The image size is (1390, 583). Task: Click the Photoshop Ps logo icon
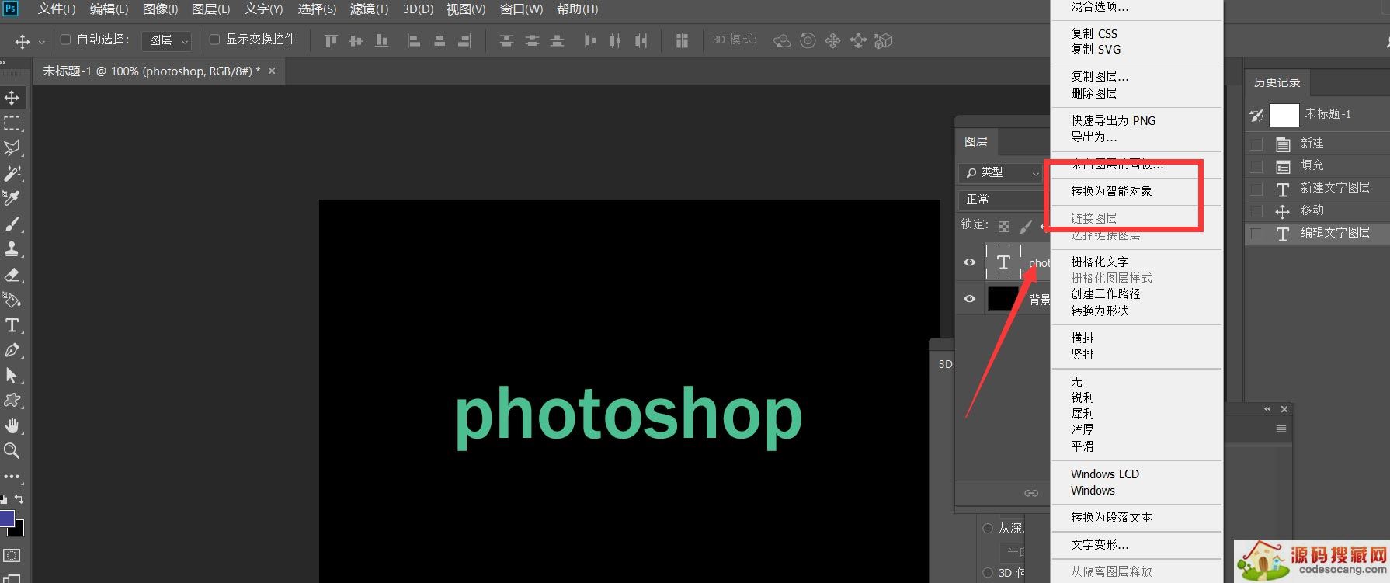11,9
